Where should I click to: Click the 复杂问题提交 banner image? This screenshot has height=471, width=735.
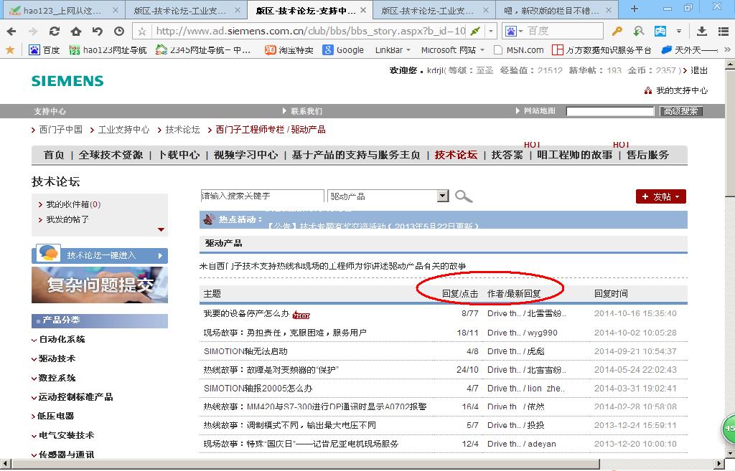[x=100, y=285]
